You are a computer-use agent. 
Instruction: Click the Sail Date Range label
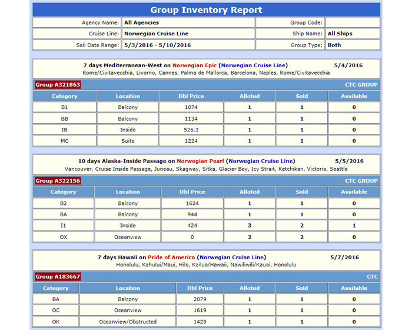pos(98,45)
